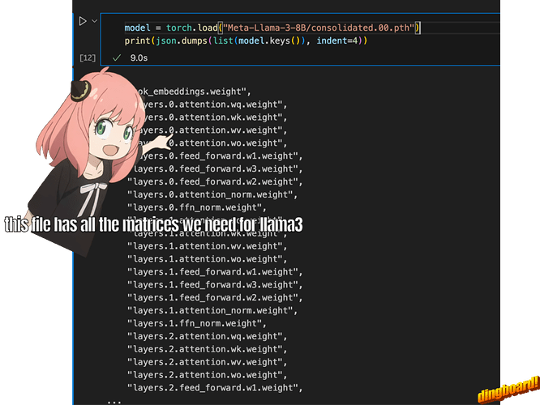This screenshot has height=405, width=540.
Task: Click "layers.2.attention.wo.weight" output line
Action: pos(208,375)
